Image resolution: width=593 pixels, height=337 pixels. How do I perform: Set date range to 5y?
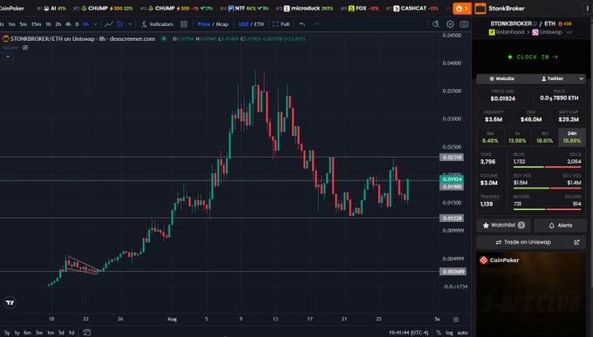coord(7,333)
